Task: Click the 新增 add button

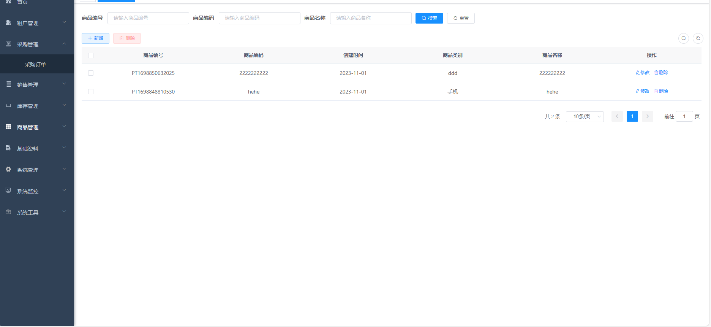Action: (95, 38)
